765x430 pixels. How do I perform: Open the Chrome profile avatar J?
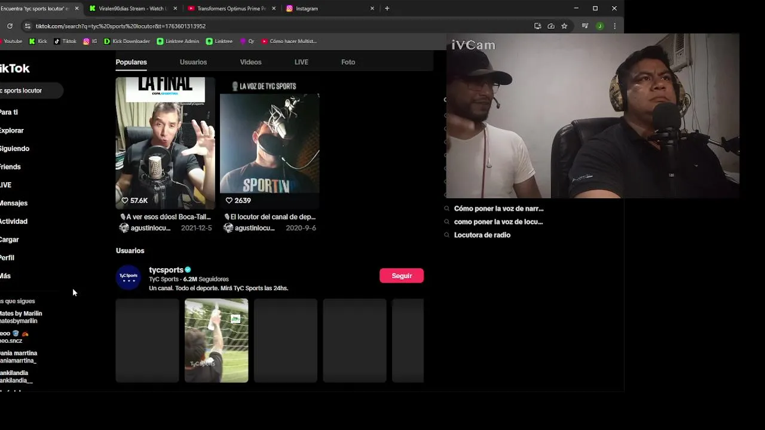point(600,26)
